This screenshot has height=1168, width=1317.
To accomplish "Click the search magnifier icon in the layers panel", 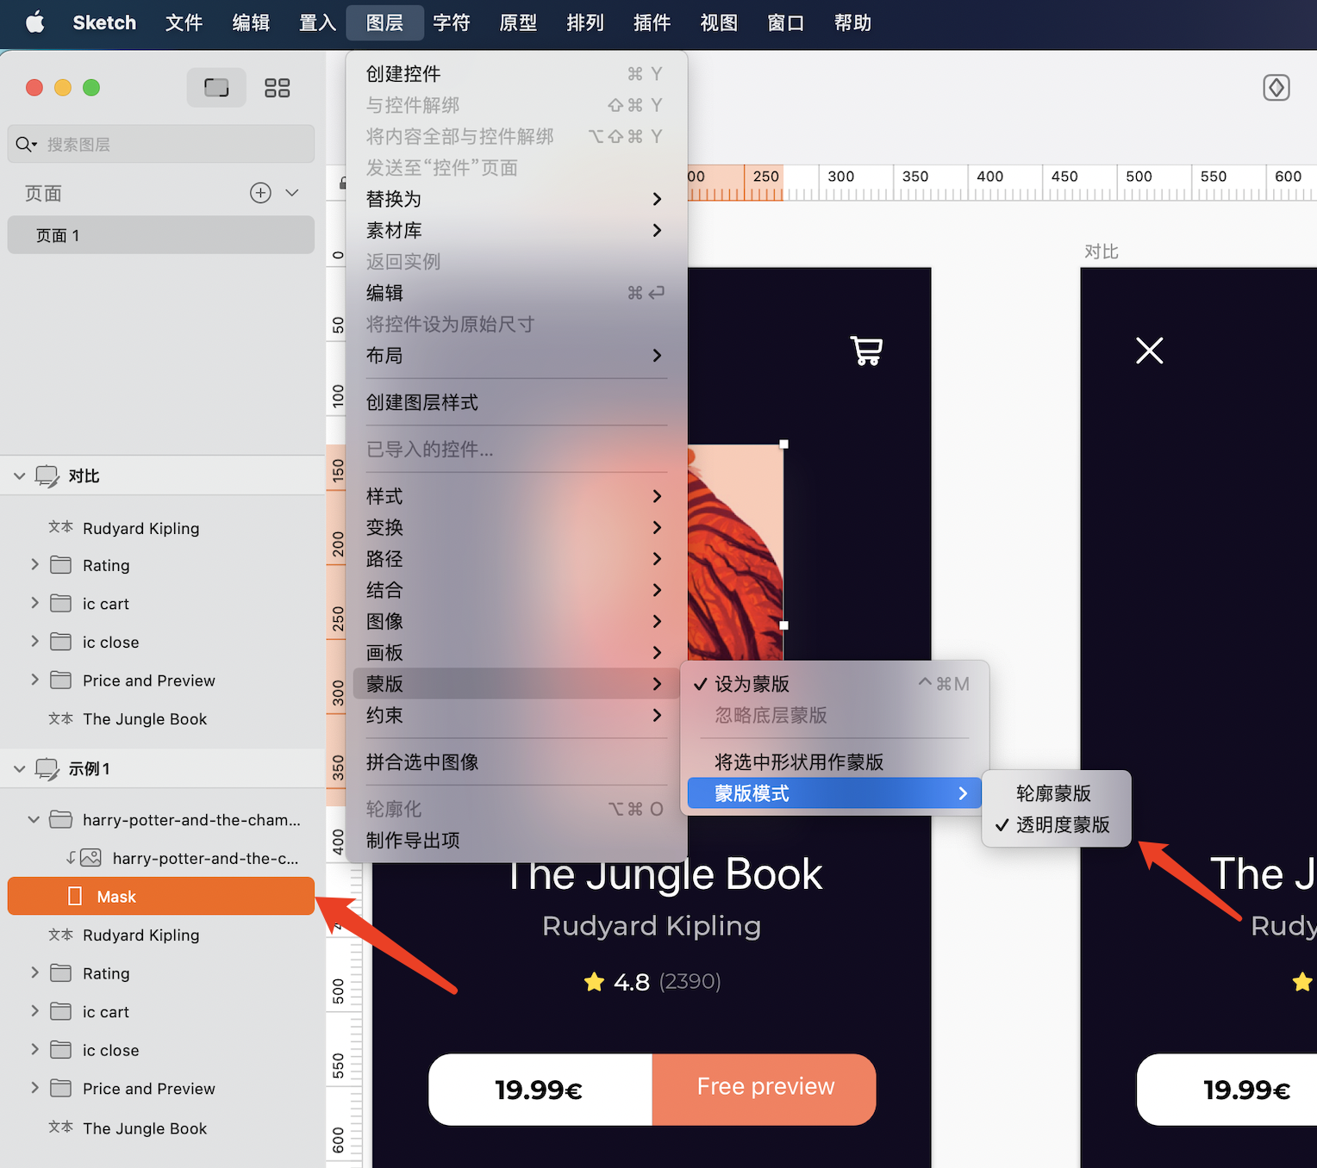I will pos(25,145).
